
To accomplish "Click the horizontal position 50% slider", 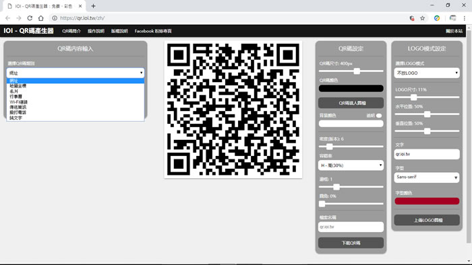I will click(427, 114).
